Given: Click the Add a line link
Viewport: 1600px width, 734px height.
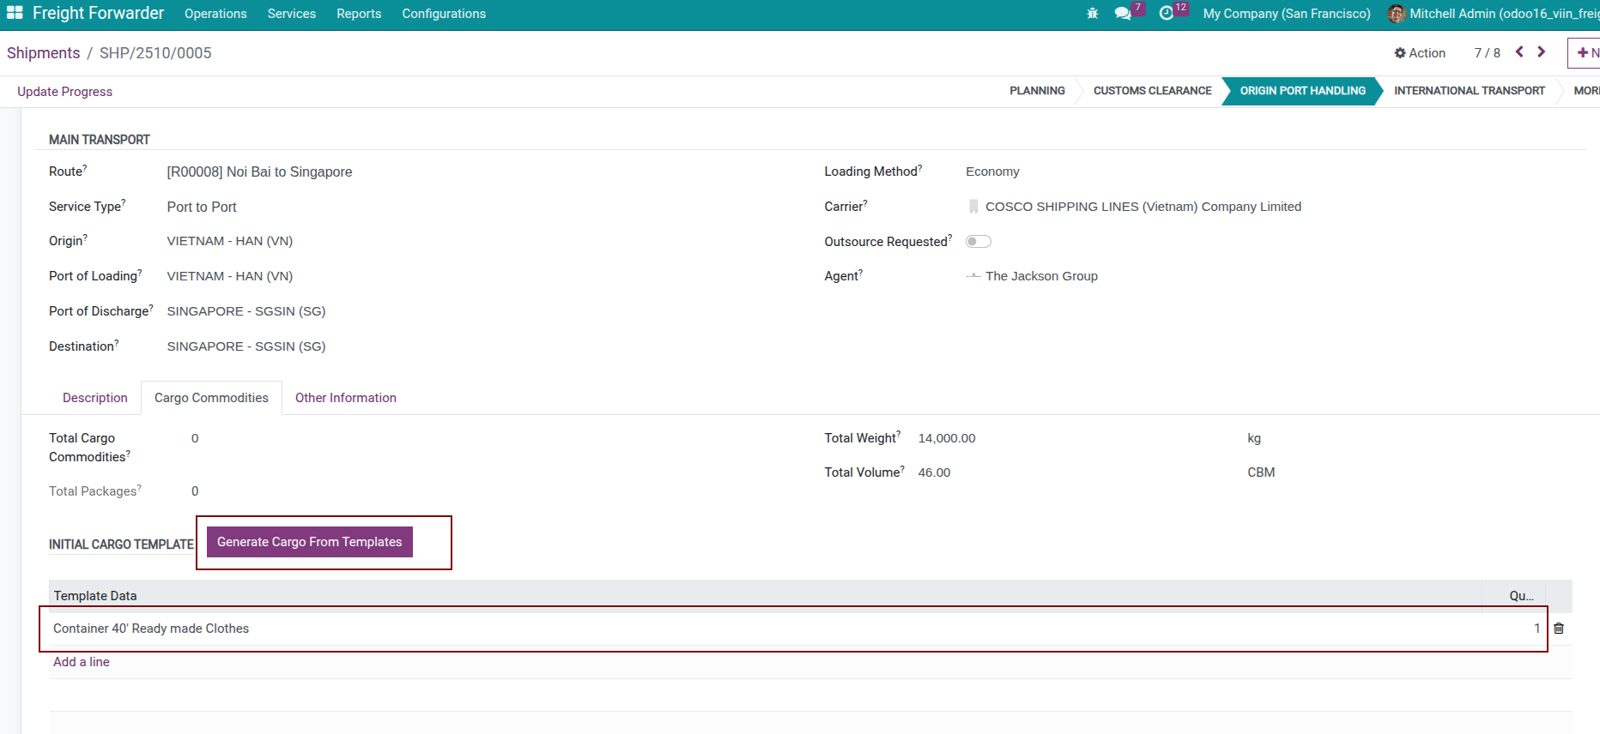Looking at the screenshot, I should point(82,662).
